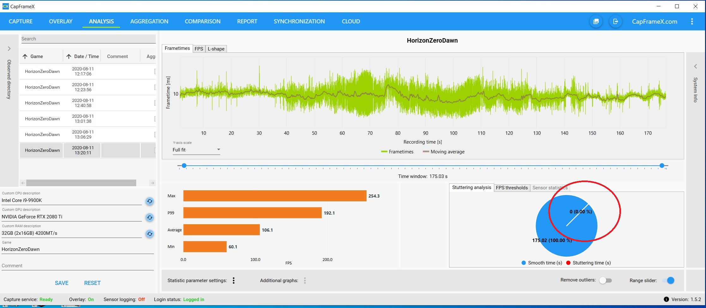This screenshot has height=308, width=706.
Task: Go to the CLOUD tab
Action: pyautogui.click(x=351, y=21)
